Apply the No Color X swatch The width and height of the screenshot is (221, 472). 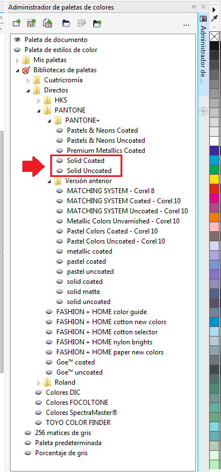(x=214, y=36)
